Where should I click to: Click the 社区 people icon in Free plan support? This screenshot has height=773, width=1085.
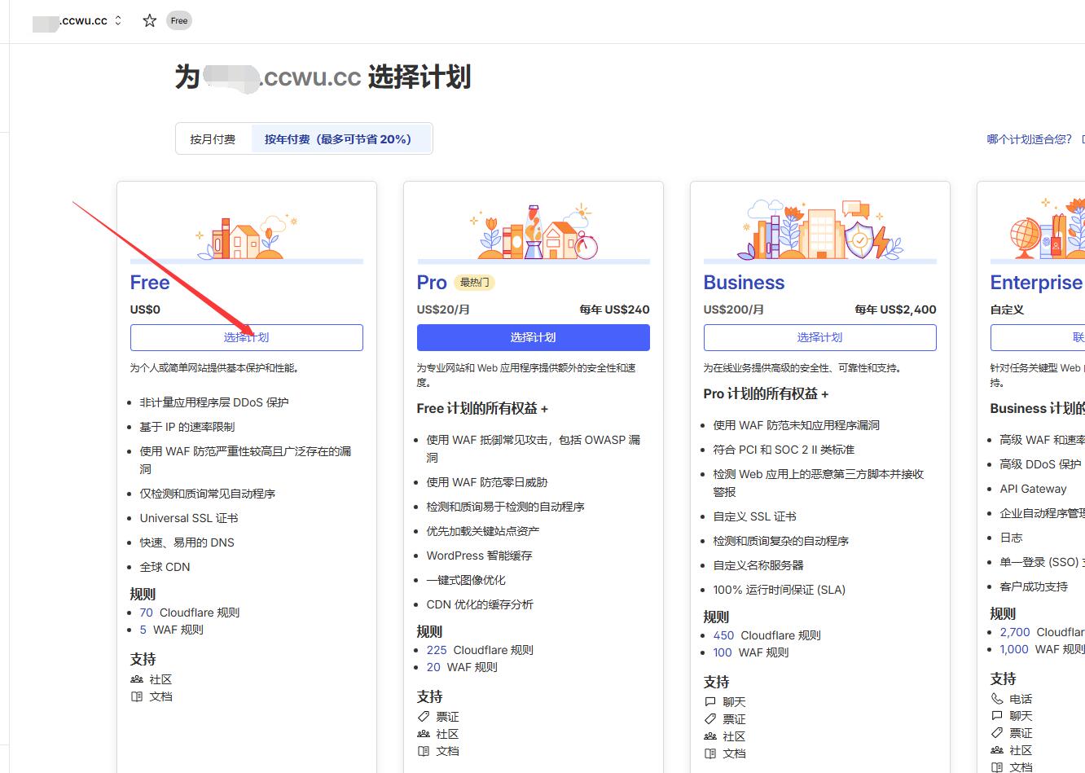pos(137,679)
